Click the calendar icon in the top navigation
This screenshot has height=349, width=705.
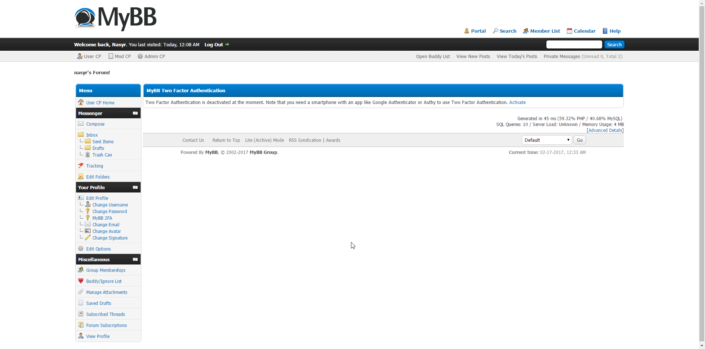point(569,31)
